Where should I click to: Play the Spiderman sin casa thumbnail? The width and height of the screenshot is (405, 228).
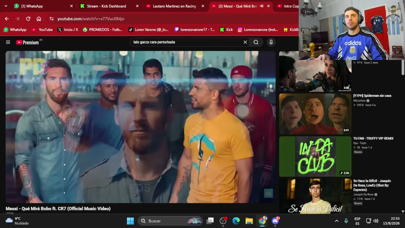(315, 114)
